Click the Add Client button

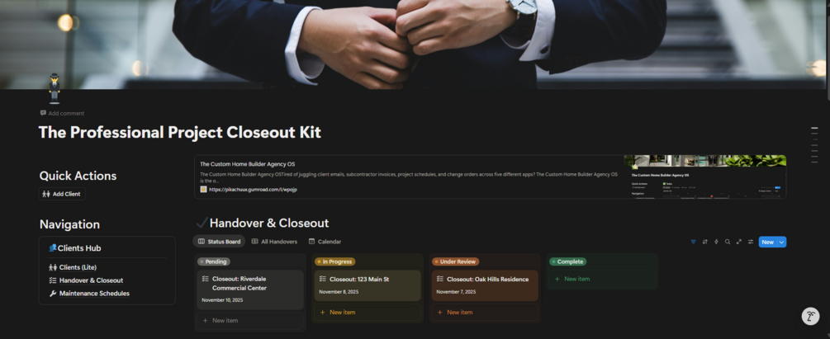pyautogui.click(x=62, y=194)
